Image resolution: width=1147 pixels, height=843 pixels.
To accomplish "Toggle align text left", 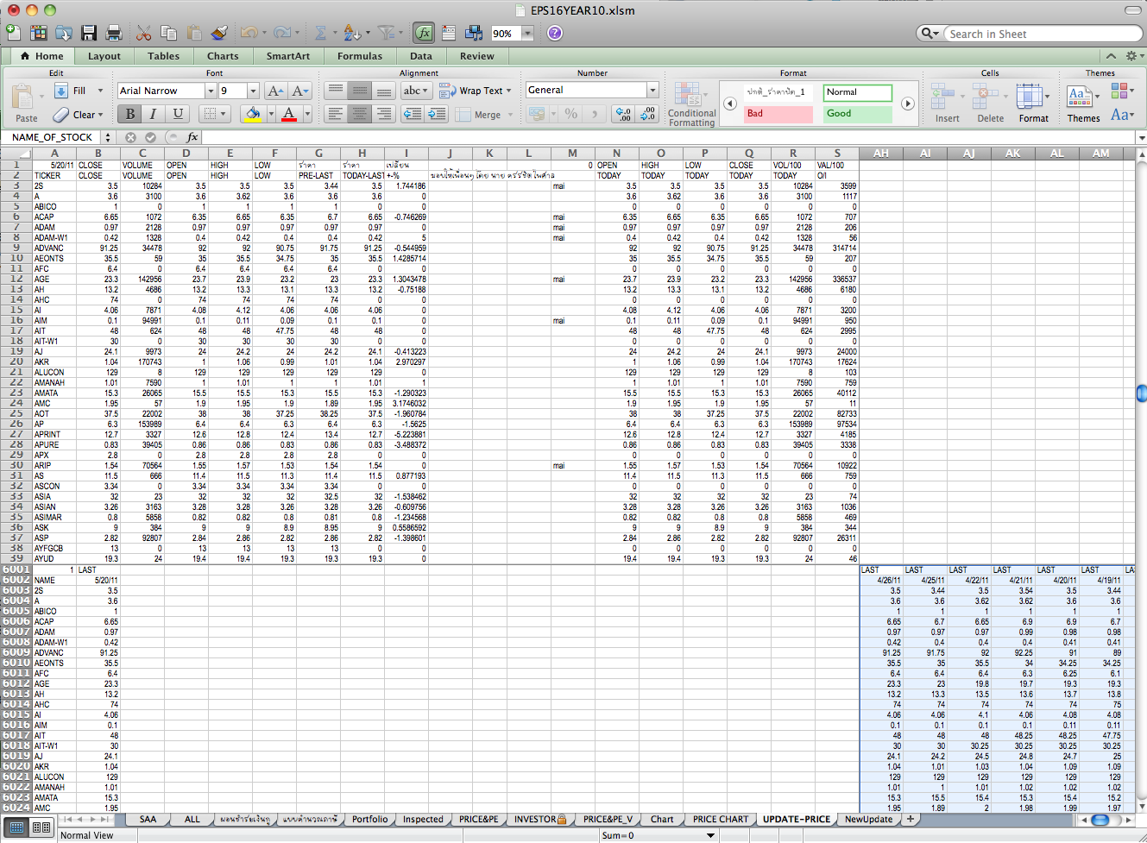I will 335,114.
